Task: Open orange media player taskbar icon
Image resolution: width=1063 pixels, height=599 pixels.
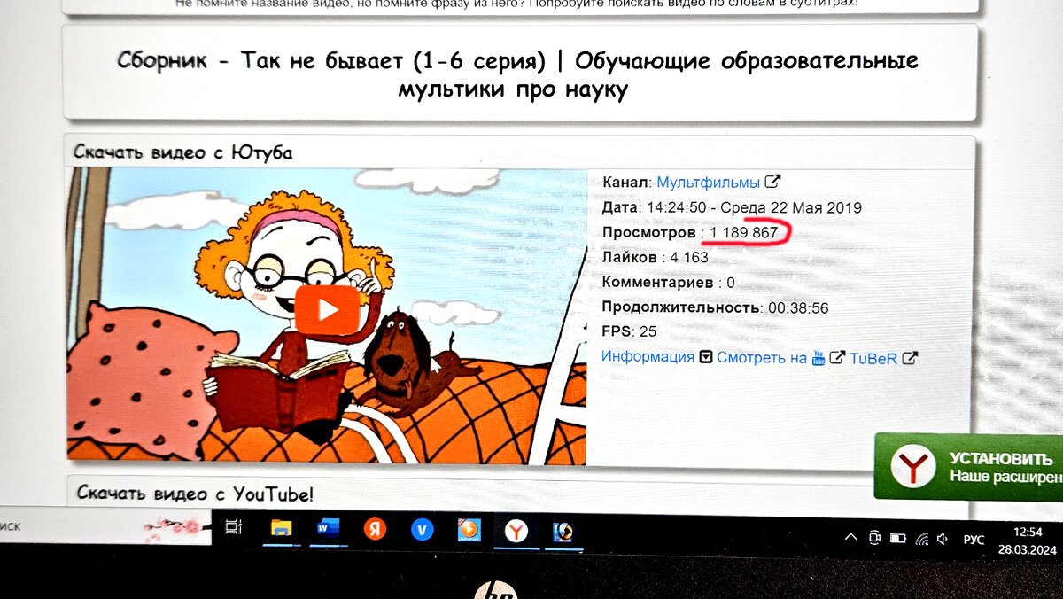Action: (x=469, y=531)
